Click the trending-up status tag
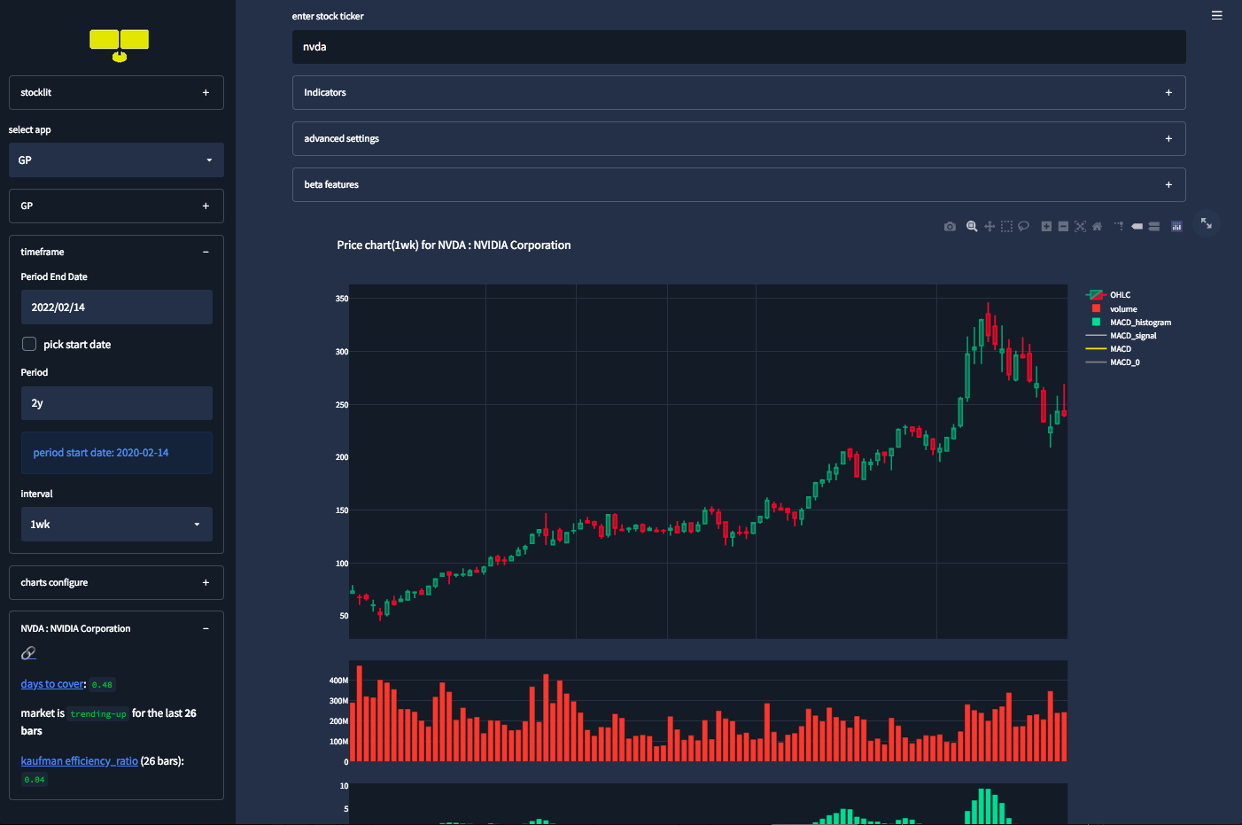Screen dimensions: 1242x825 coord(98,713)
